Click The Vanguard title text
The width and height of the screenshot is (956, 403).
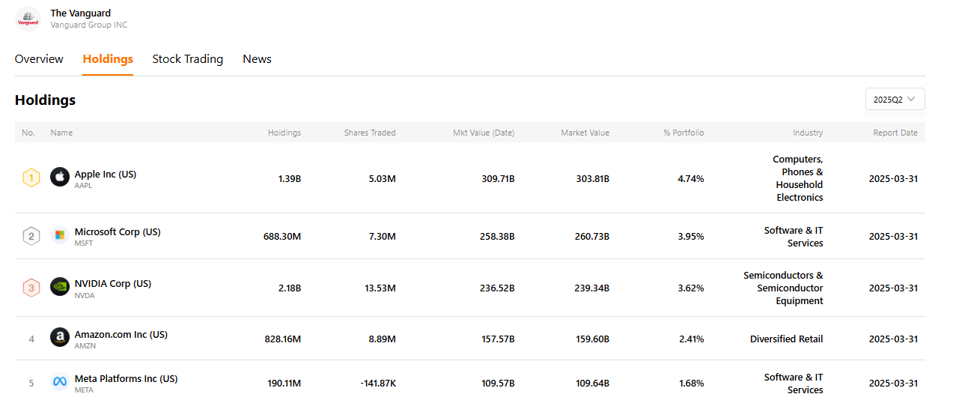(x=80, y=13)
